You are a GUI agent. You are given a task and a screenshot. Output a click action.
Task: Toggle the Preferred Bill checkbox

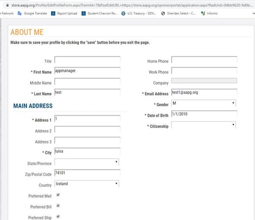tap(58, 206)
